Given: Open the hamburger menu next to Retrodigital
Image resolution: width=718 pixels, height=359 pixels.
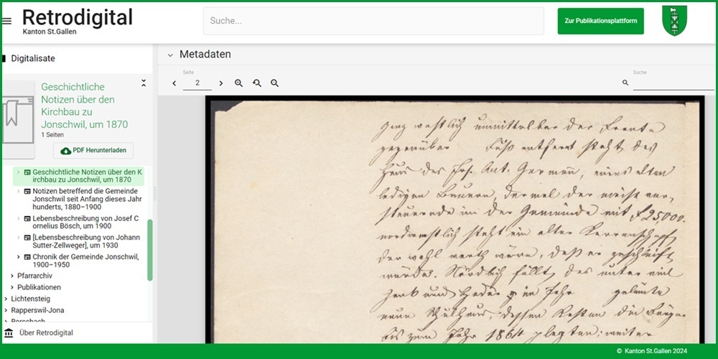Looking at the screenshot, I should 7,22.
